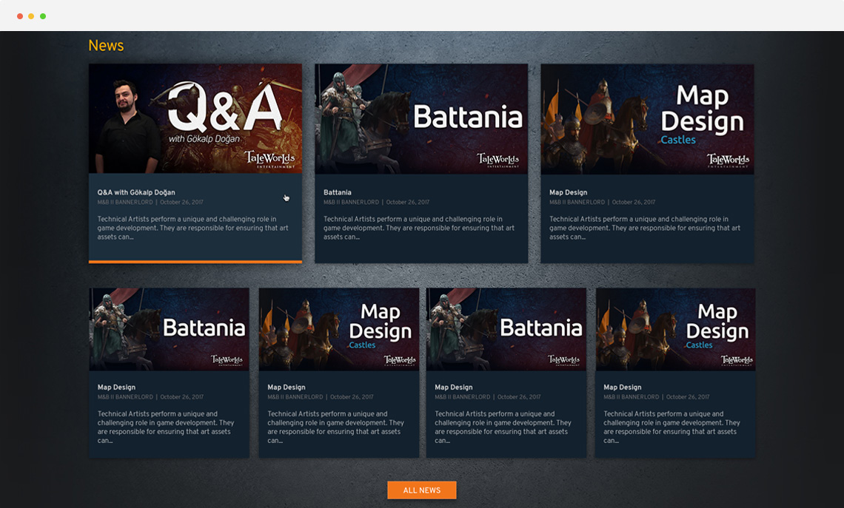Minimize the window with the yellow button
Screen dimensions: 844x508
pyautogui.click(x=31, y=16)
